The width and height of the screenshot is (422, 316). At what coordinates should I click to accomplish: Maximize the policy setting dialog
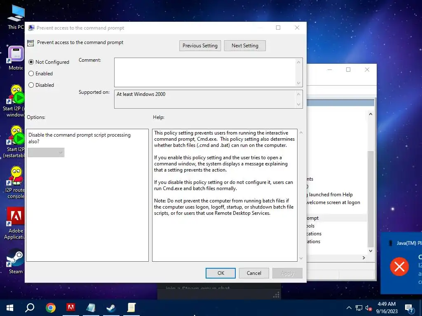point(278,28)
